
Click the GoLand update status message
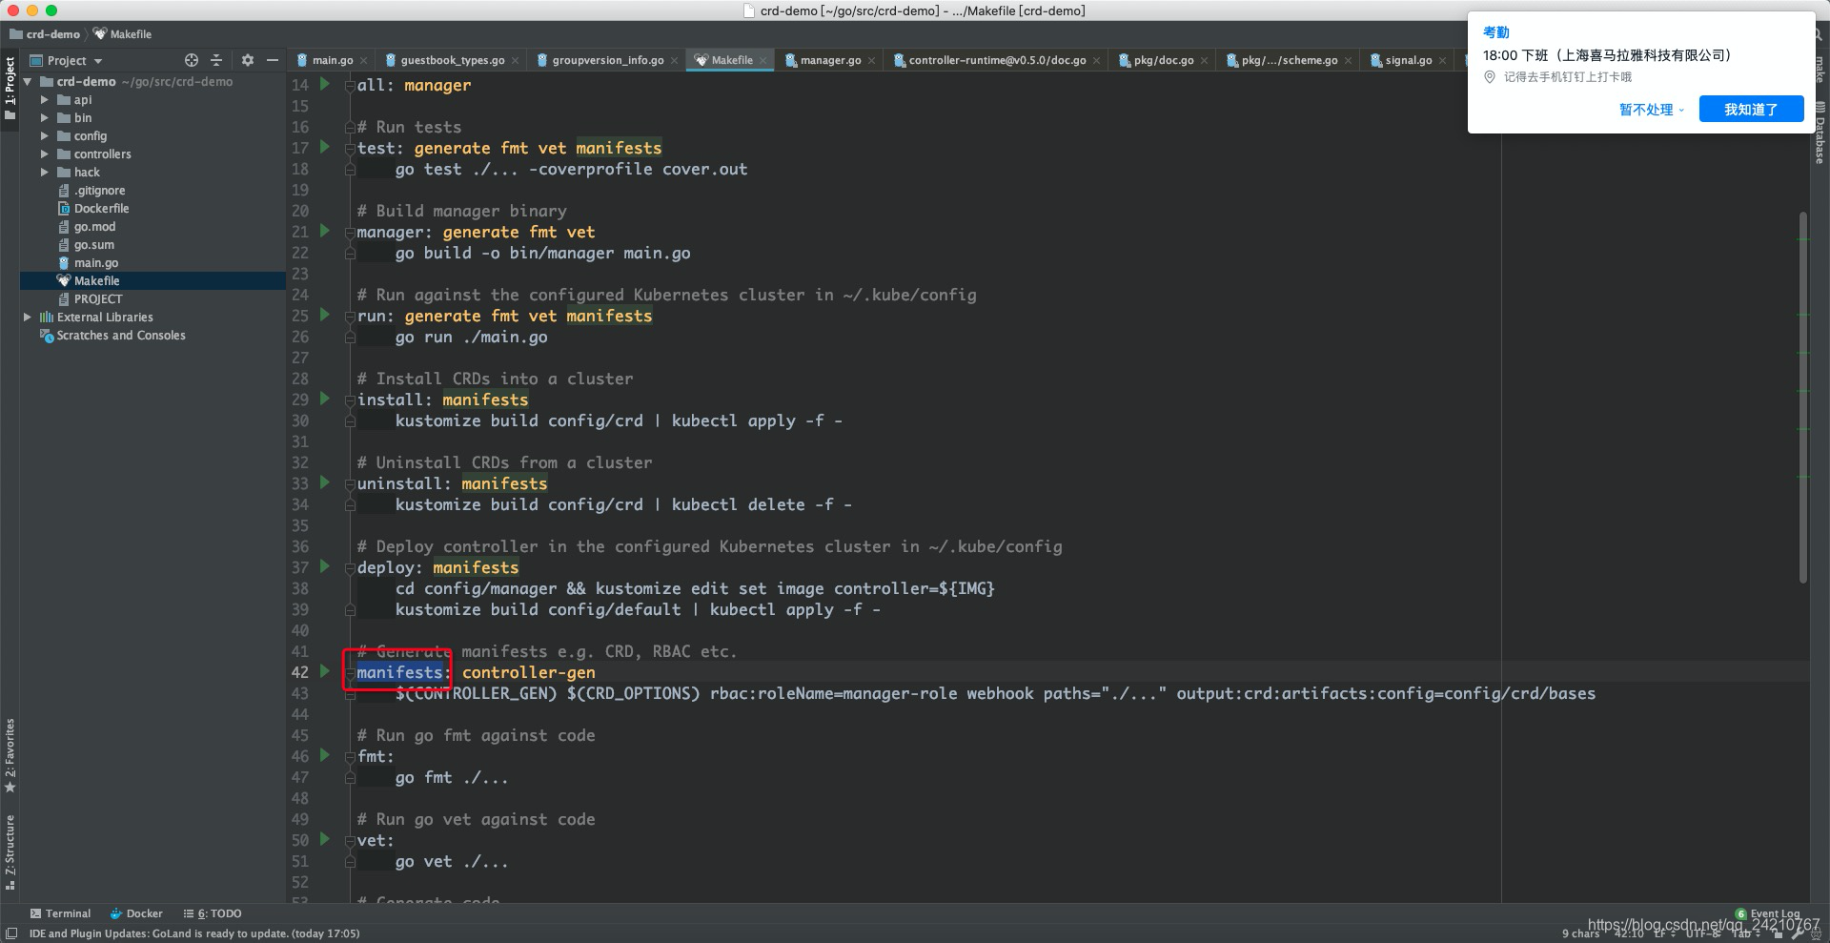(x=194, y=933)
